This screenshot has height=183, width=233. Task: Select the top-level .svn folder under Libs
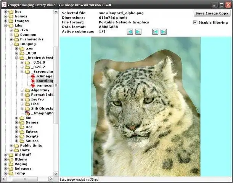[x=24, y=30]
